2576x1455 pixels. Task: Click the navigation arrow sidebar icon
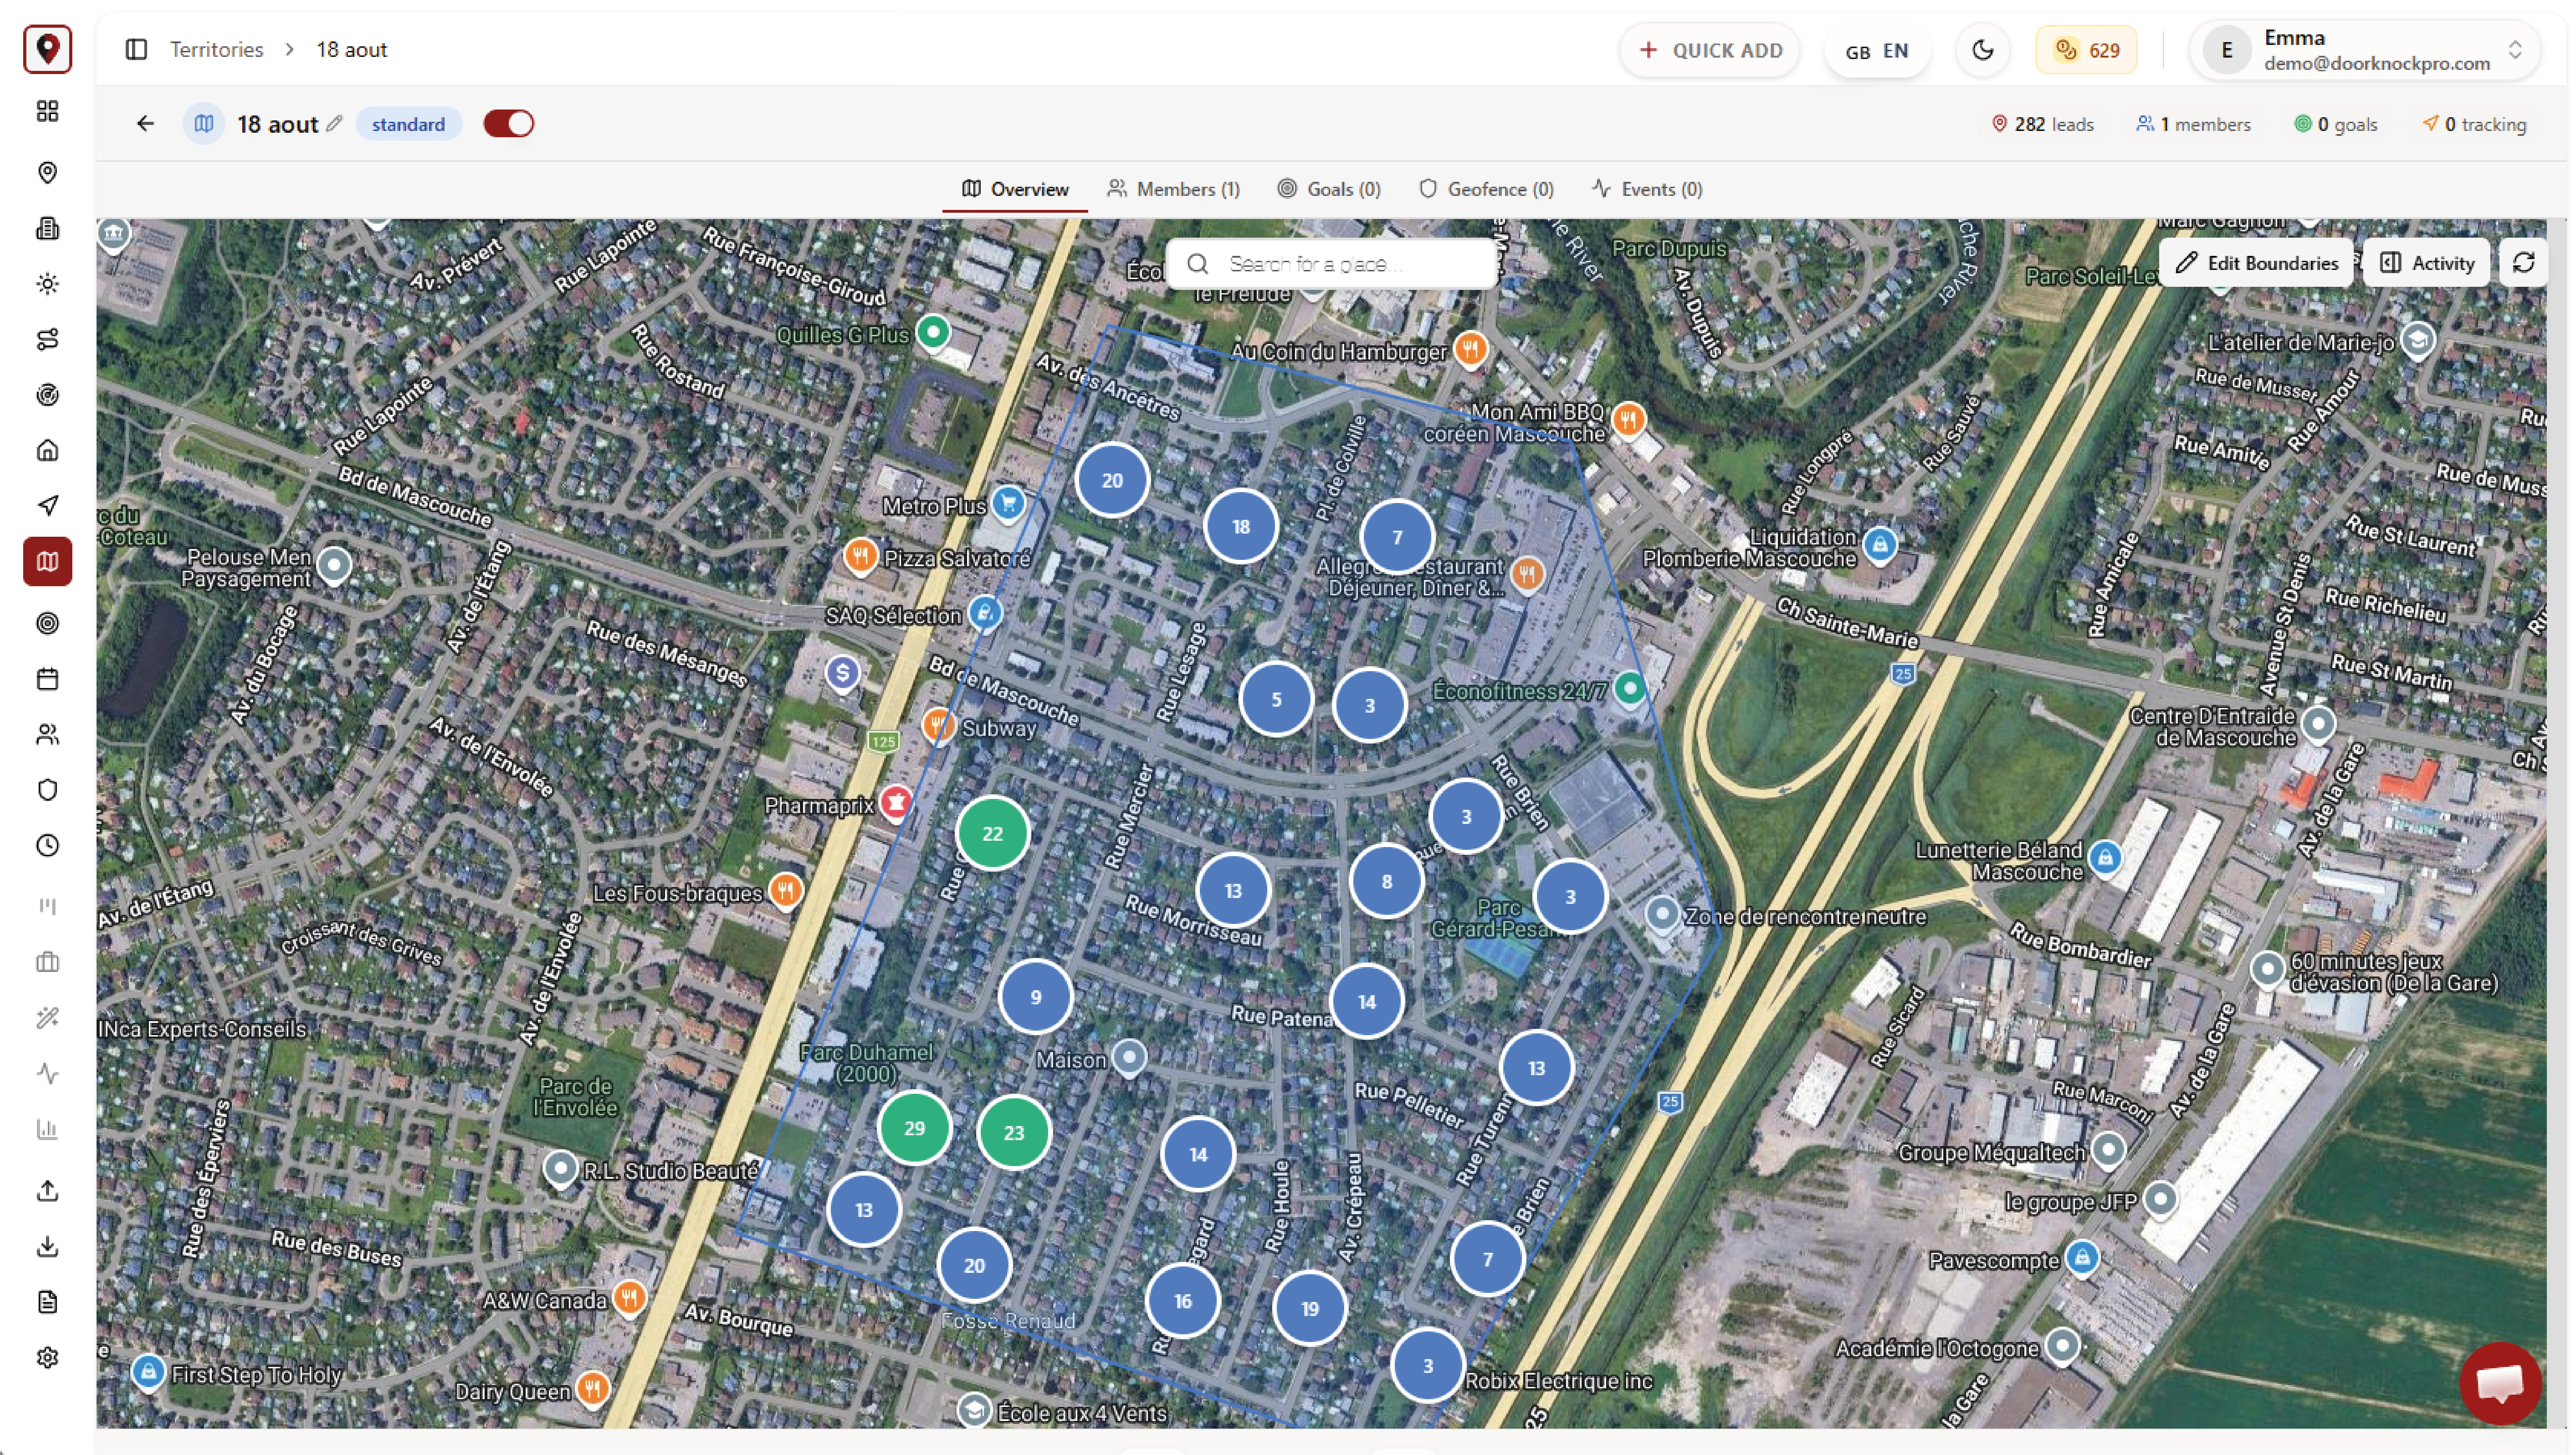47,506
